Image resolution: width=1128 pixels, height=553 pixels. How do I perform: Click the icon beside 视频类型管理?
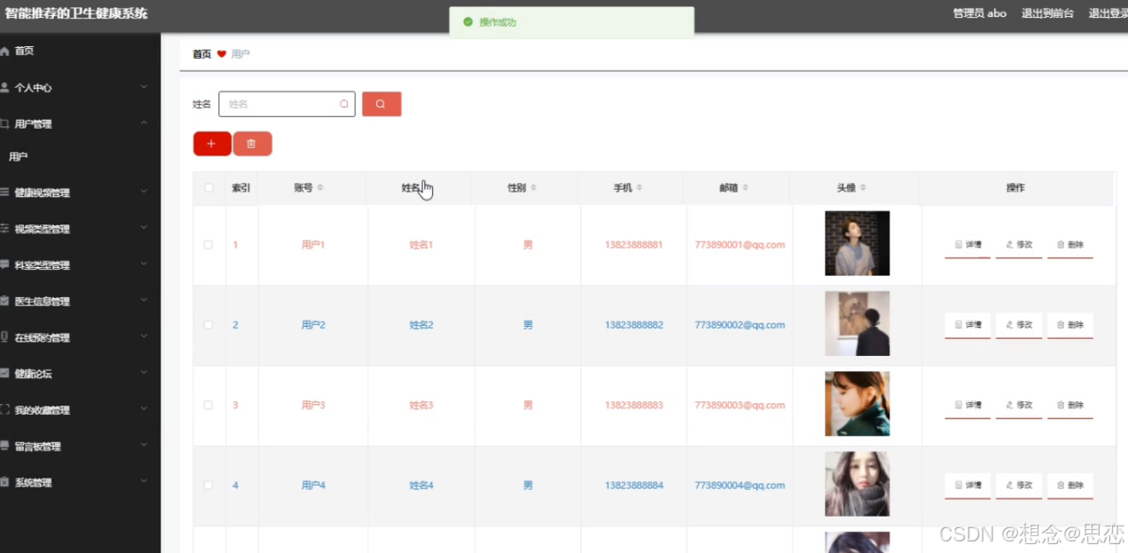coord(4,229)
